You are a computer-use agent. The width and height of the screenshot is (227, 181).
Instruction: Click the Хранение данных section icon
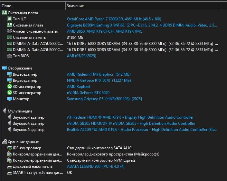(x=4, y=142)
